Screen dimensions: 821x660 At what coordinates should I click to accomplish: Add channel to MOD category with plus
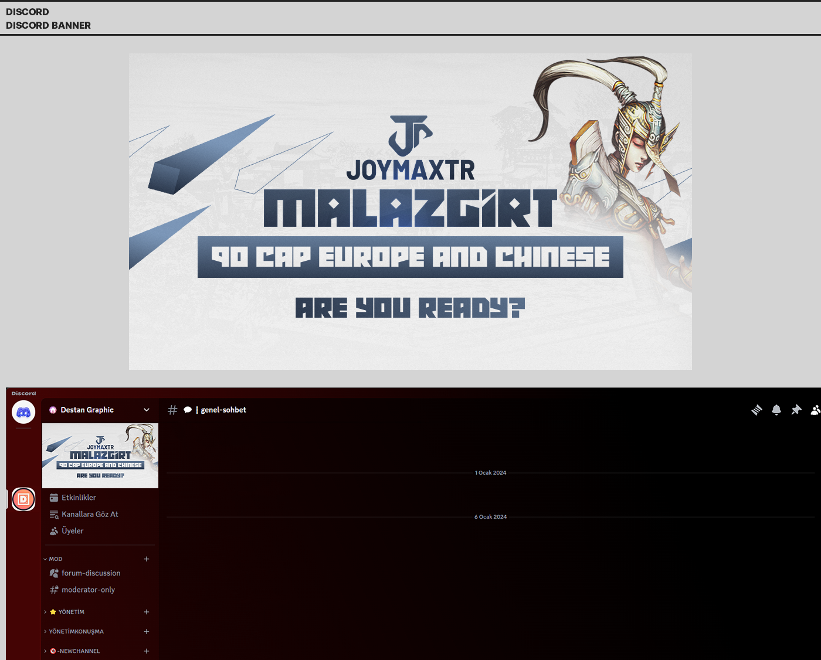147,559
